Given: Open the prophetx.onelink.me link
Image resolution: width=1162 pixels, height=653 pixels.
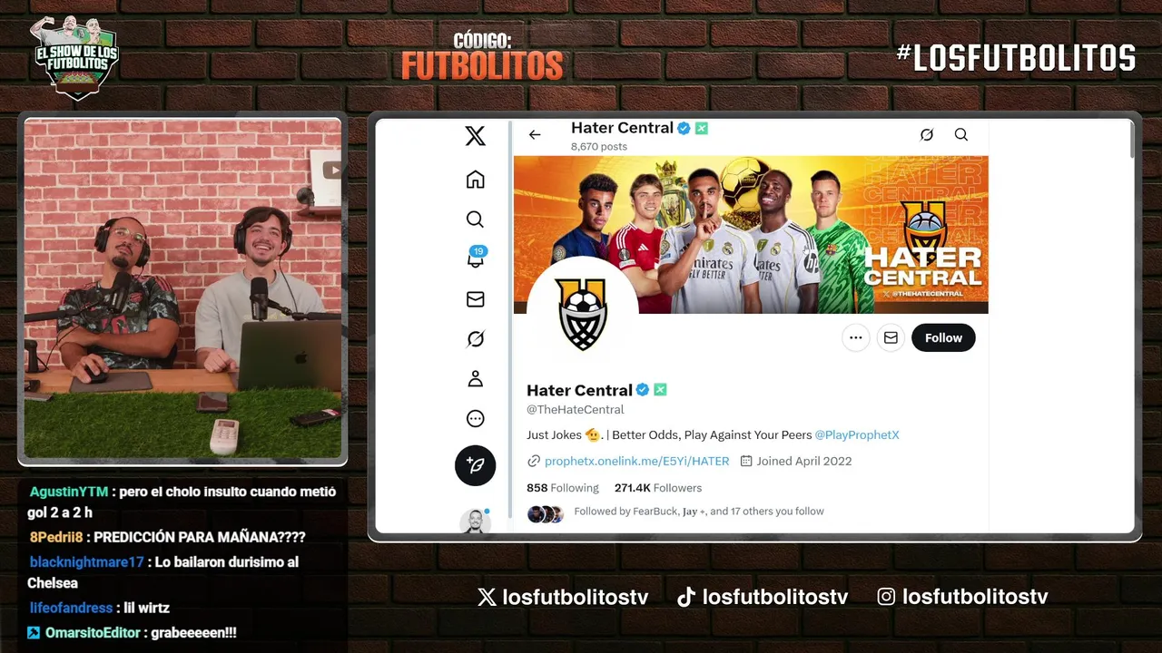Looking at the screenshot, I should [636, 461].
